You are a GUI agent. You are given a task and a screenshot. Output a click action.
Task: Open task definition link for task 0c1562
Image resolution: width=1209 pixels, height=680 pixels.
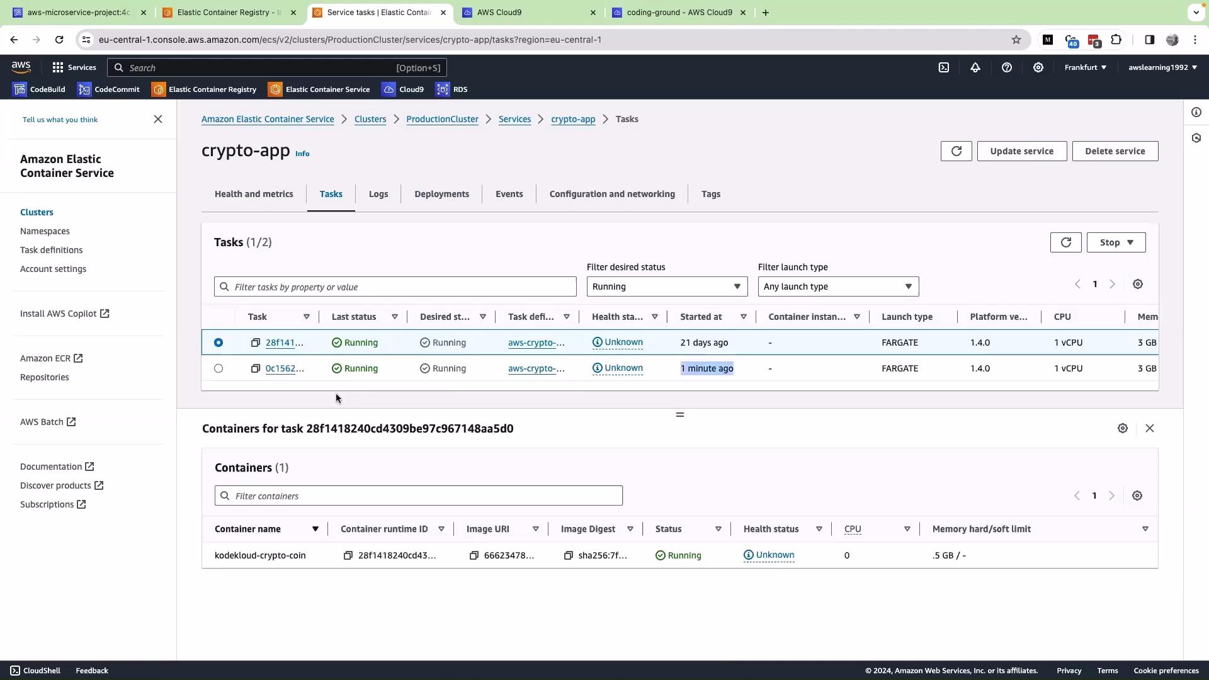536,368
